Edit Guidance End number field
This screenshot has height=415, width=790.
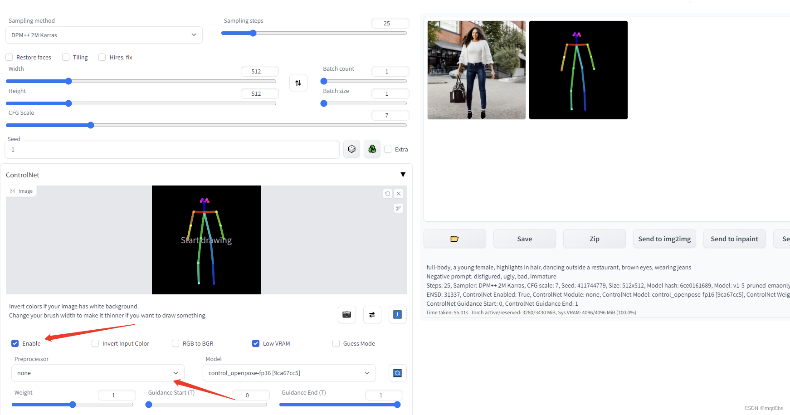[384, 395]
